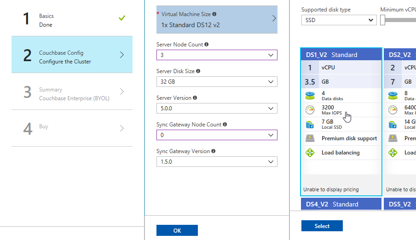Screen dimensions: 416x240
Task: Select the DS2_V2 size card header
Action: 400,55
